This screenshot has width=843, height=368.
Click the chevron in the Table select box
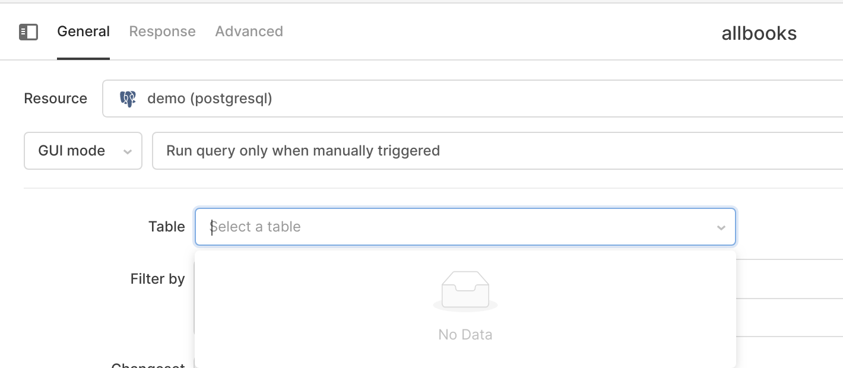click(x=721, y=227)
